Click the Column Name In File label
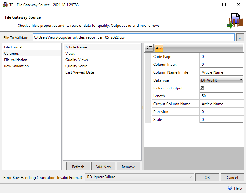 (171, 72)
